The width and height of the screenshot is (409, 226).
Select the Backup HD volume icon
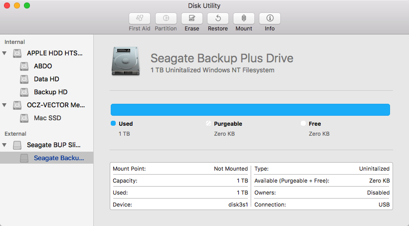[x=24, y=92]
